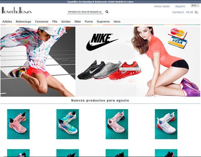The image size is (201, 157).
Task: Open the Converse category
Action: click(x=42, y=21)
